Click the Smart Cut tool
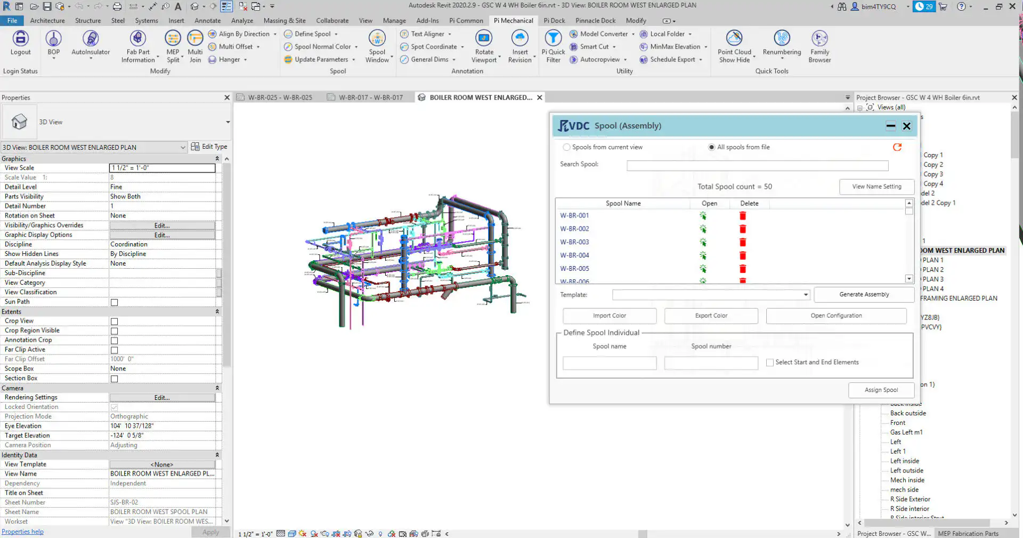Image resolution: width=1023 pixels, height=538 pixels. click(592, 46)
